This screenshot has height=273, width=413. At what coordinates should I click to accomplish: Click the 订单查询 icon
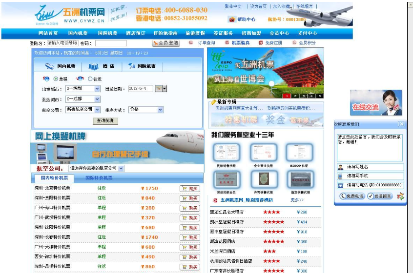tap(191, 42)
